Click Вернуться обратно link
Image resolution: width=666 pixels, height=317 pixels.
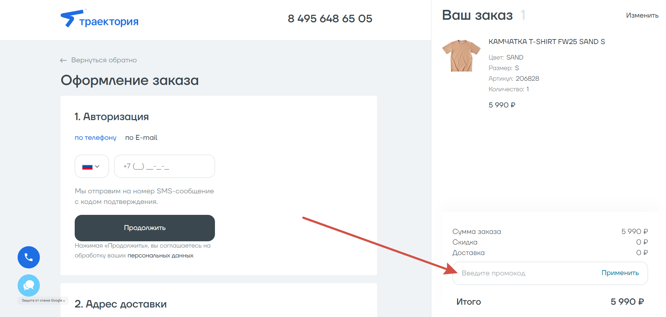pos(104,60)
